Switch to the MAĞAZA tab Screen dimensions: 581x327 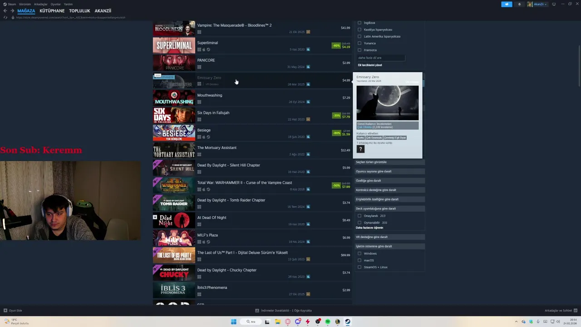[x=26, y=11]
